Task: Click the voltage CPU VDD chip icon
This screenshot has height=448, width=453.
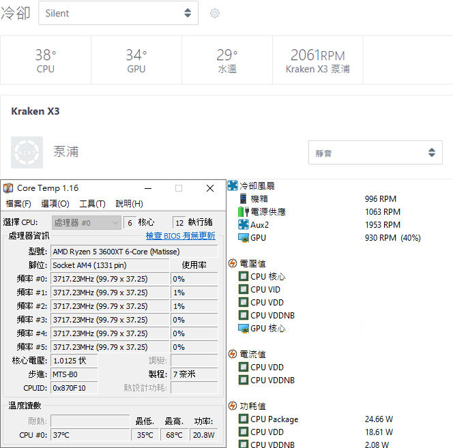Action: click(x=244, y=302)
